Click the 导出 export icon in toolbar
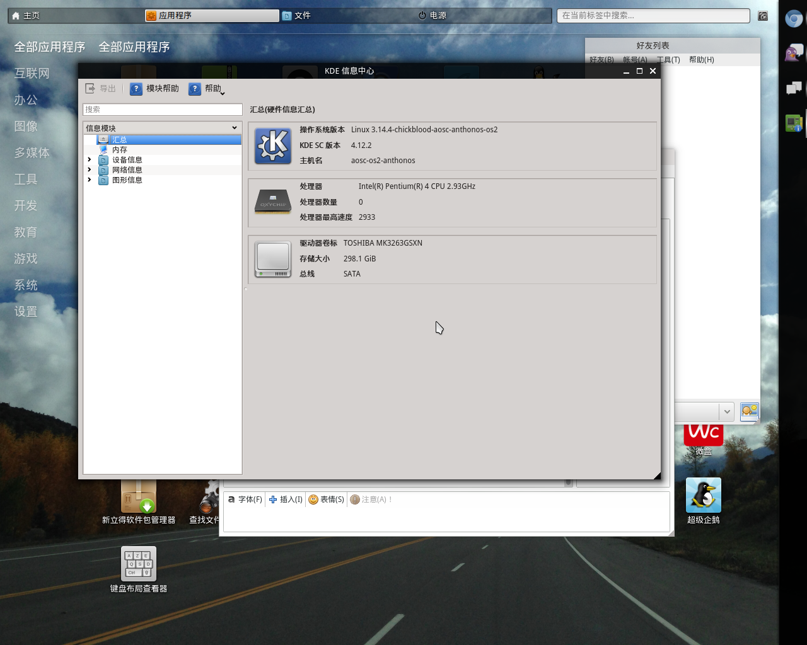The height and width of the screenshot is (645, 807). [x=90, y=89]
